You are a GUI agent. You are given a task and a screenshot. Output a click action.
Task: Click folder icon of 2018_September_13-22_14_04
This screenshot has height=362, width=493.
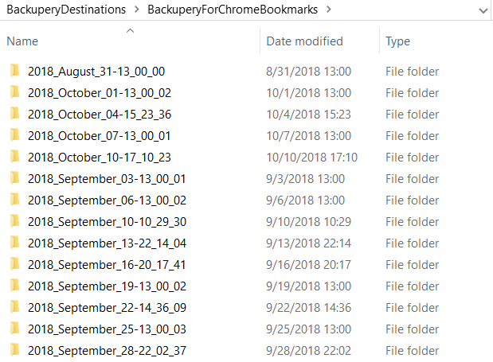click(15, 243)
